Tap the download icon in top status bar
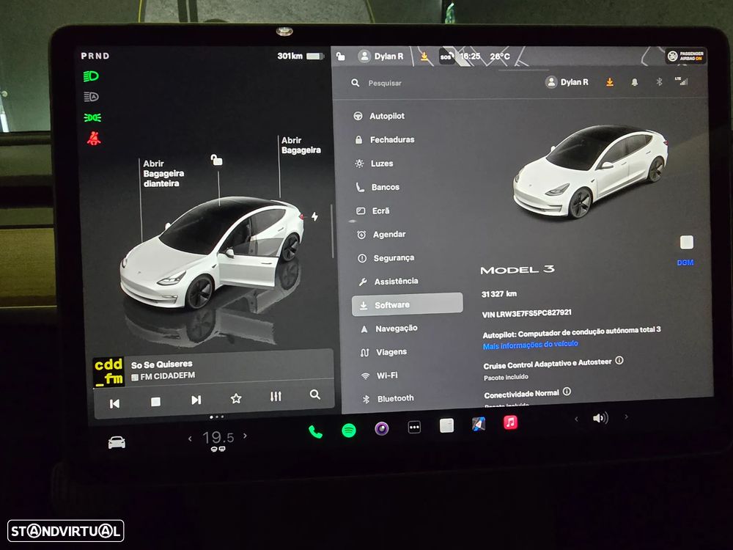Viewport: 733px width, 550px height. [x=424, y=56]
